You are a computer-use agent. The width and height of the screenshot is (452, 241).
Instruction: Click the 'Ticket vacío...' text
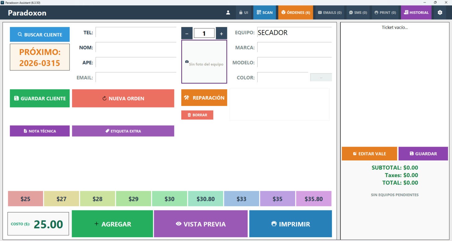point(395,27)
